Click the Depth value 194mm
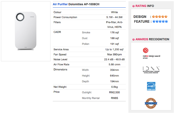 pos(114,81)
